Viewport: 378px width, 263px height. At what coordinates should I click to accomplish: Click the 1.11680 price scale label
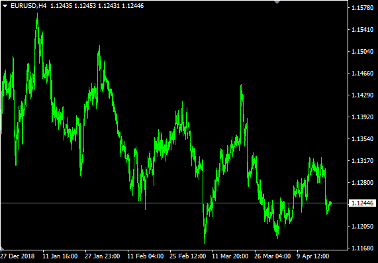click(x=362, y=248)
